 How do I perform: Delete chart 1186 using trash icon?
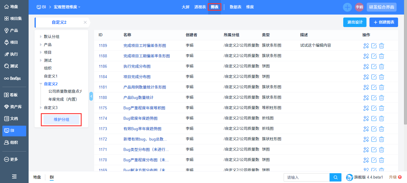(x=381, y=66)
